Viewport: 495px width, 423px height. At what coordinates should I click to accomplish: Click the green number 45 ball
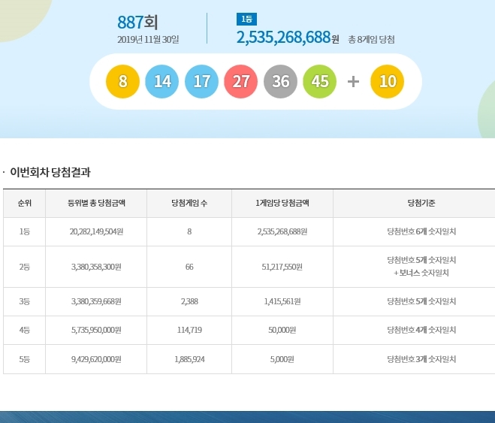point(319,82)
